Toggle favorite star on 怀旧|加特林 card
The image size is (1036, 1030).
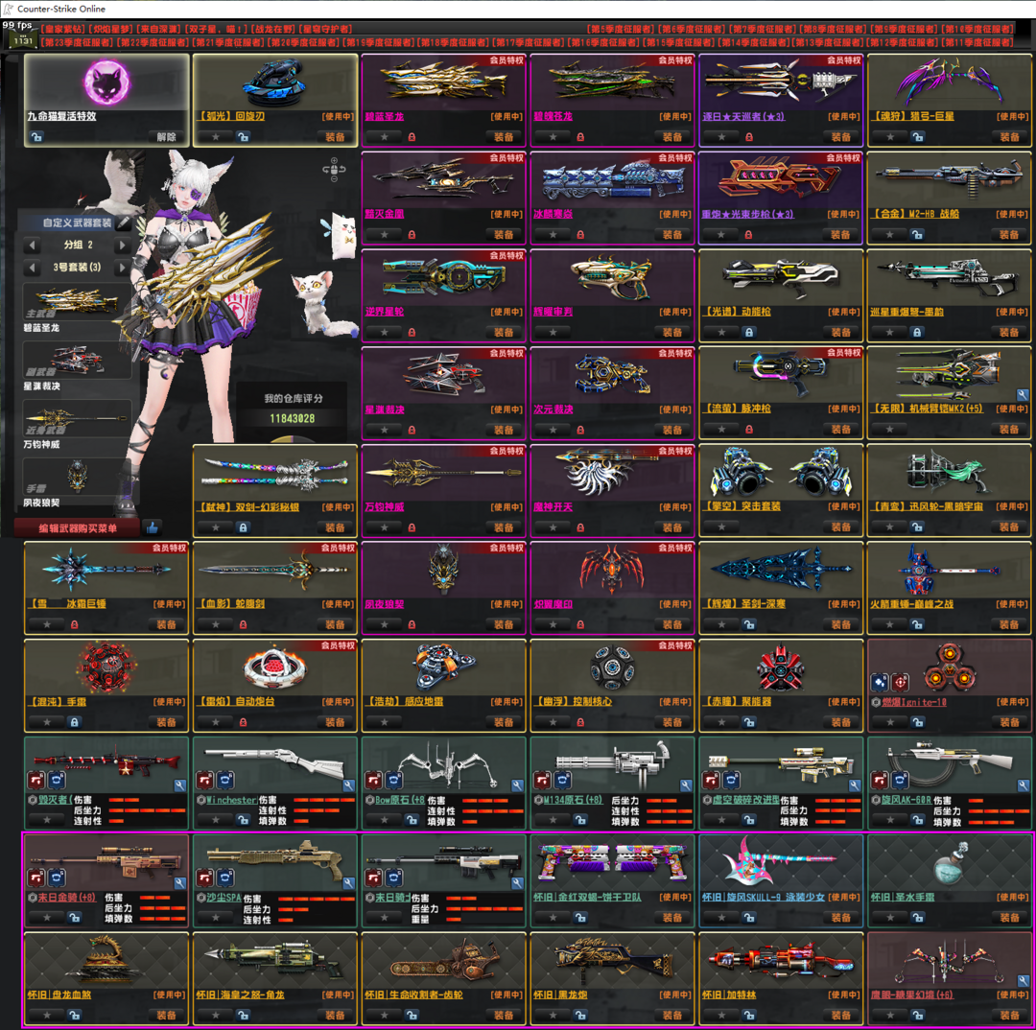point(721,1015)
